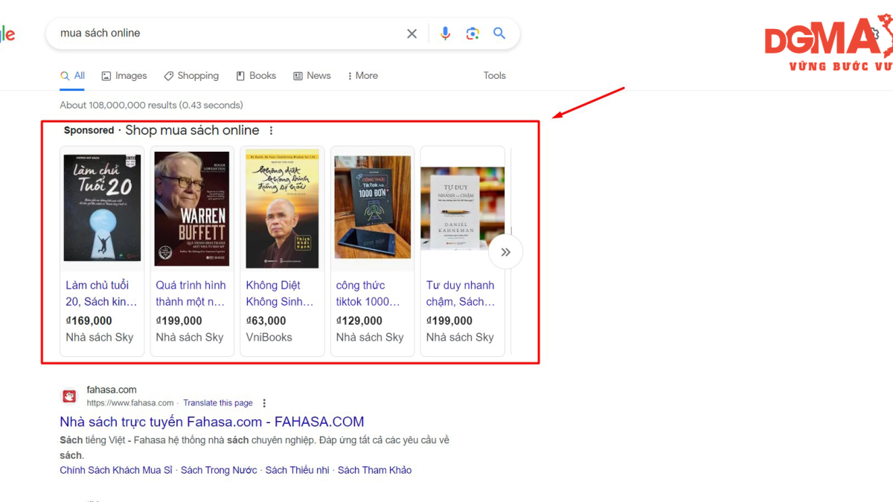
Task: Click the 'Shop mua sách online' heading
Action: [x=192, y=130]
